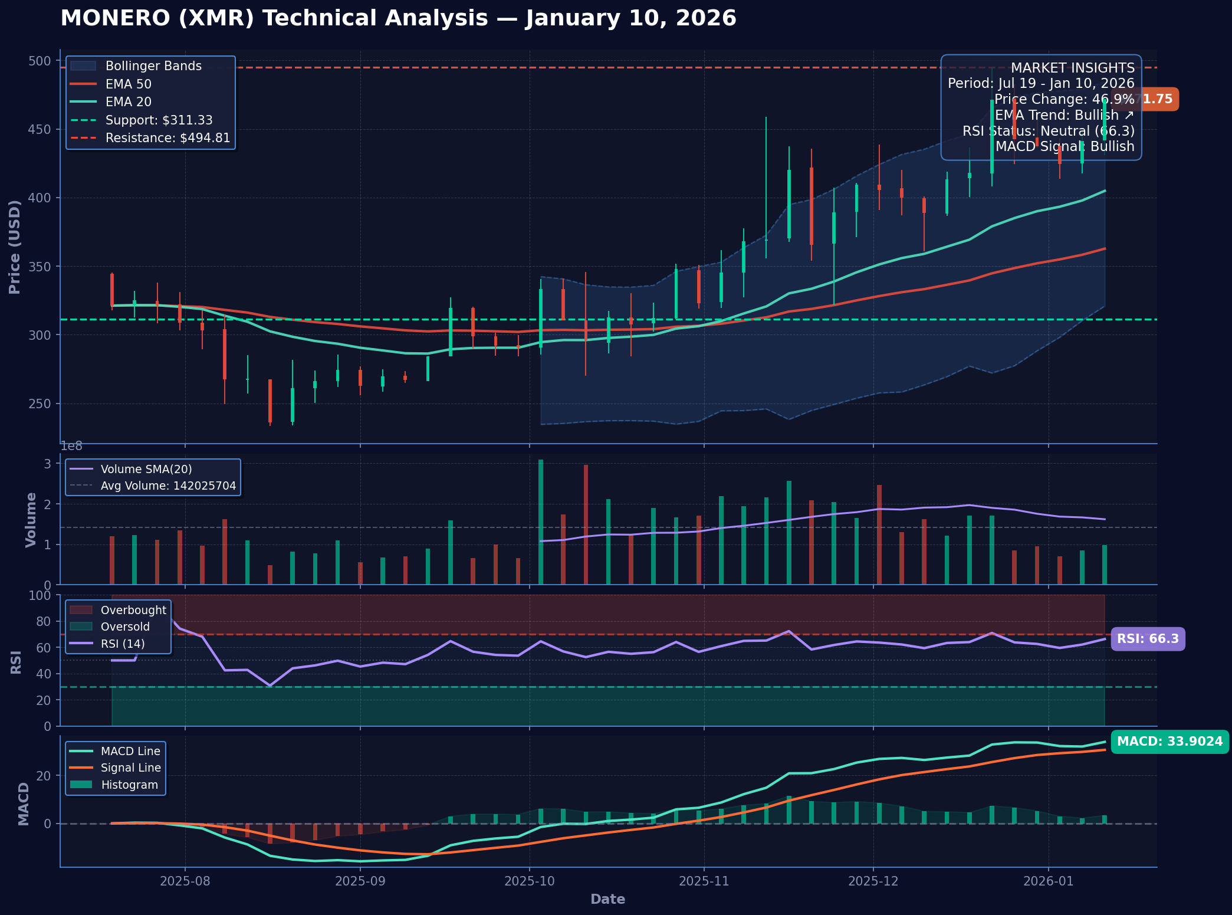Screen dimensions: 1232x915
Task: Click the Monero Technical Analysis chart title
Action: point(398,18)
